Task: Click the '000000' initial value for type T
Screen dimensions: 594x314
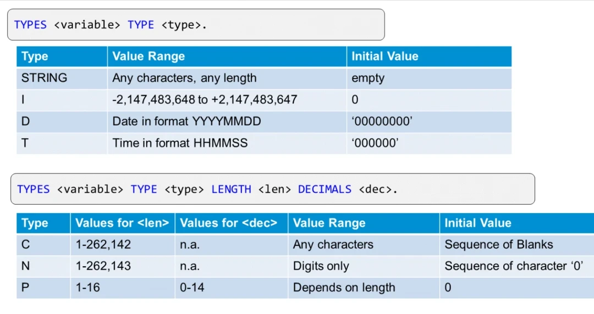Action: click(375, 143)
